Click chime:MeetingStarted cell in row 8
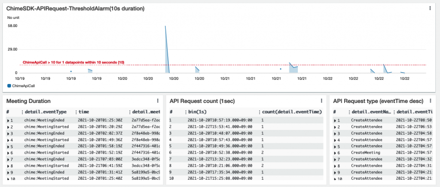Viewport: 440px width, 187px height. click(x=46, y=166)
